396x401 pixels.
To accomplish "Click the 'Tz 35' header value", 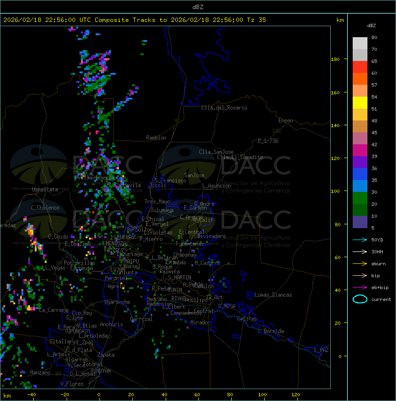I will (257, 20).
